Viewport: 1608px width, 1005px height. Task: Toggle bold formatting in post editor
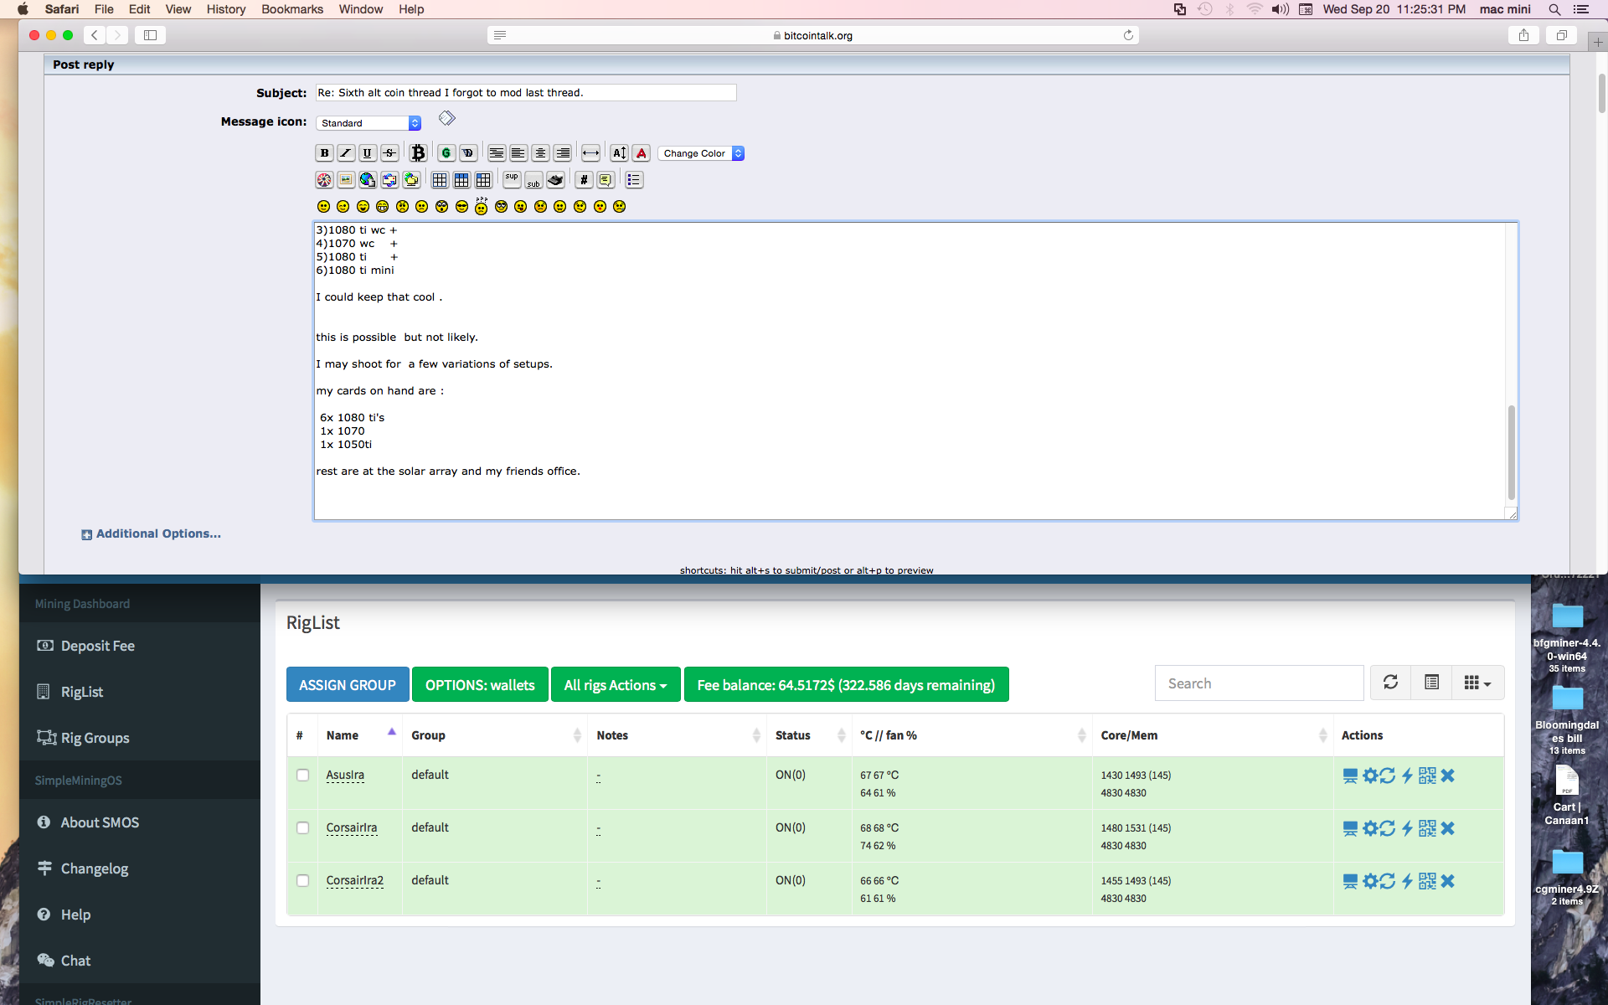(324, 153)
